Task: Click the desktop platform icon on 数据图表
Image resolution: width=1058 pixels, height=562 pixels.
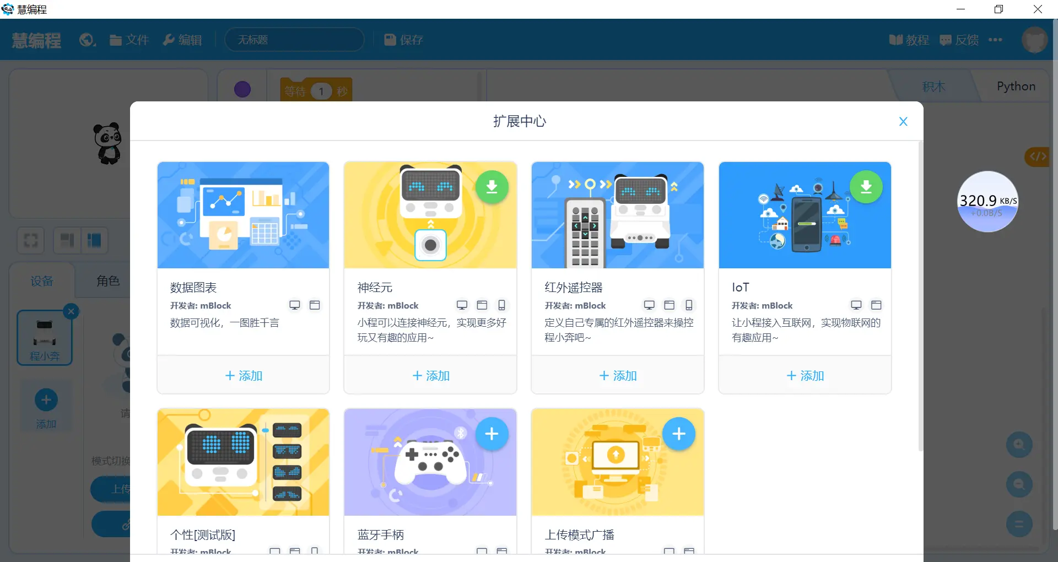Action: click(295, 305)
